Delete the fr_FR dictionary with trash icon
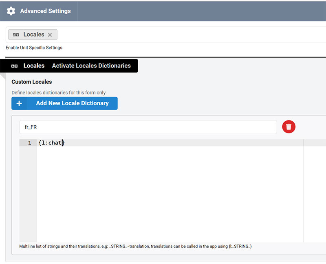Screen dimensions: 326x264 pyautogui.click(x=289, y=127)
